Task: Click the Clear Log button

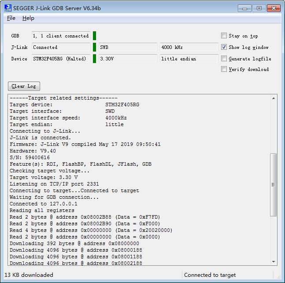Action: point(24,86)
